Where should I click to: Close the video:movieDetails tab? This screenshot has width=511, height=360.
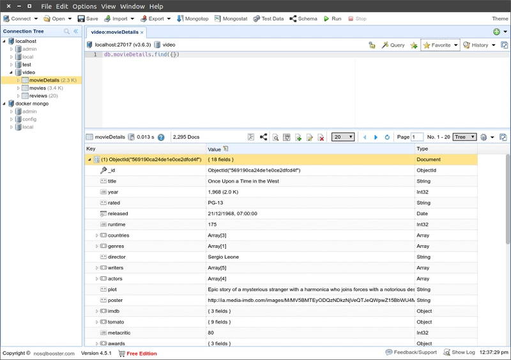142,33
